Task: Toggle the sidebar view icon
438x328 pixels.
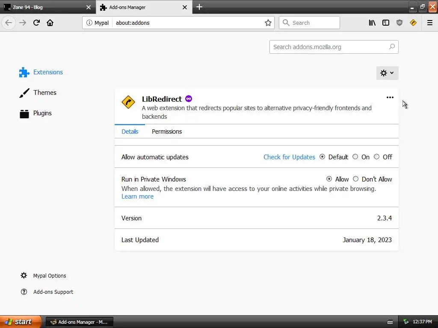Action: point(386,23)
